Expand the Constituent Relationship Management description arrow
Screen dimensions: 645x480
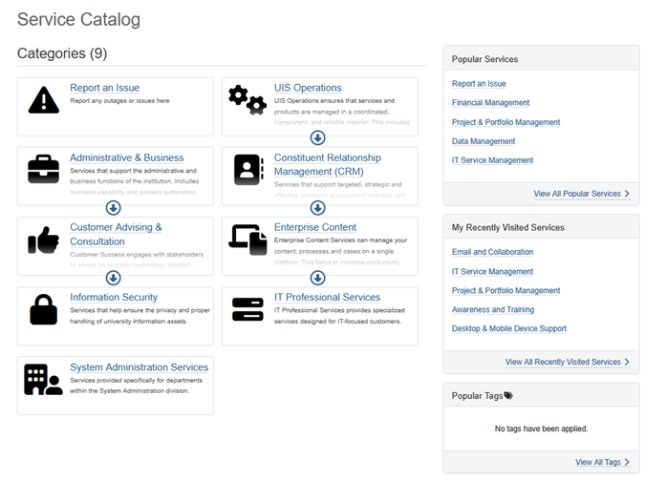tap(317, 208)
